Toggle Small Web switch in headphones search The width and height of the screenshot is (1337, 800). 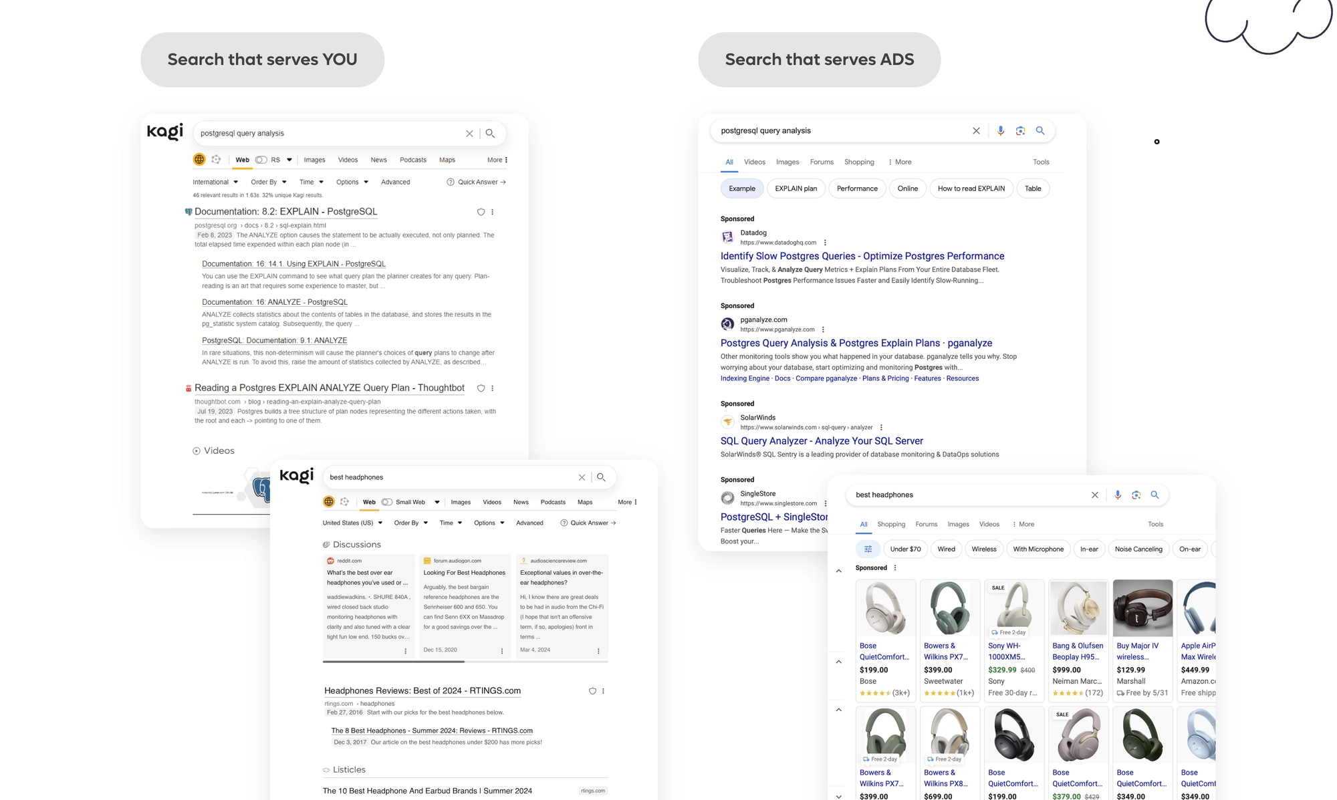pos(387,502)
